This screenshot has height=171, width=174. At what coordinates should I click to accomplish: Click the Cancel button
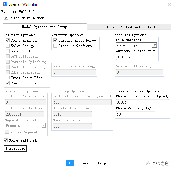(85, 163)
